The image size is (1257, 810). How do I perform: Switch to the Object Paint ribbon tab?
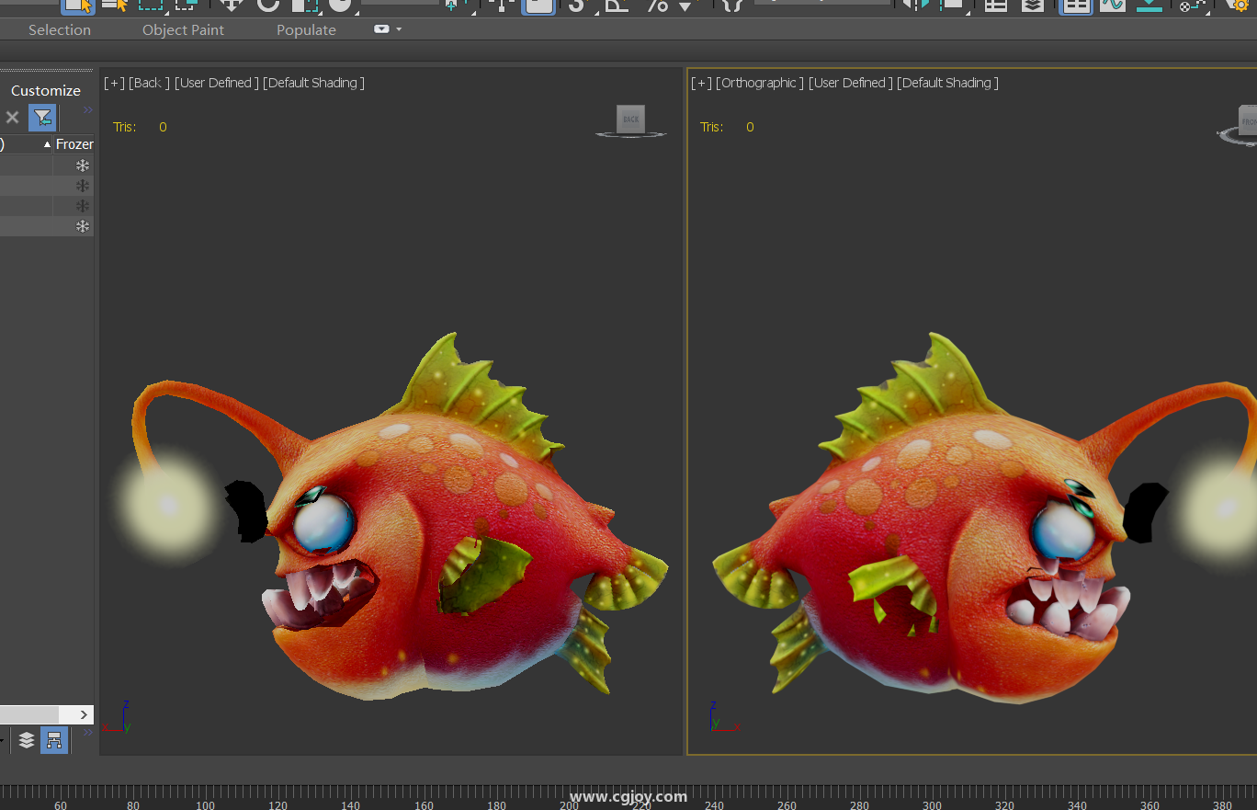point(183,29)
